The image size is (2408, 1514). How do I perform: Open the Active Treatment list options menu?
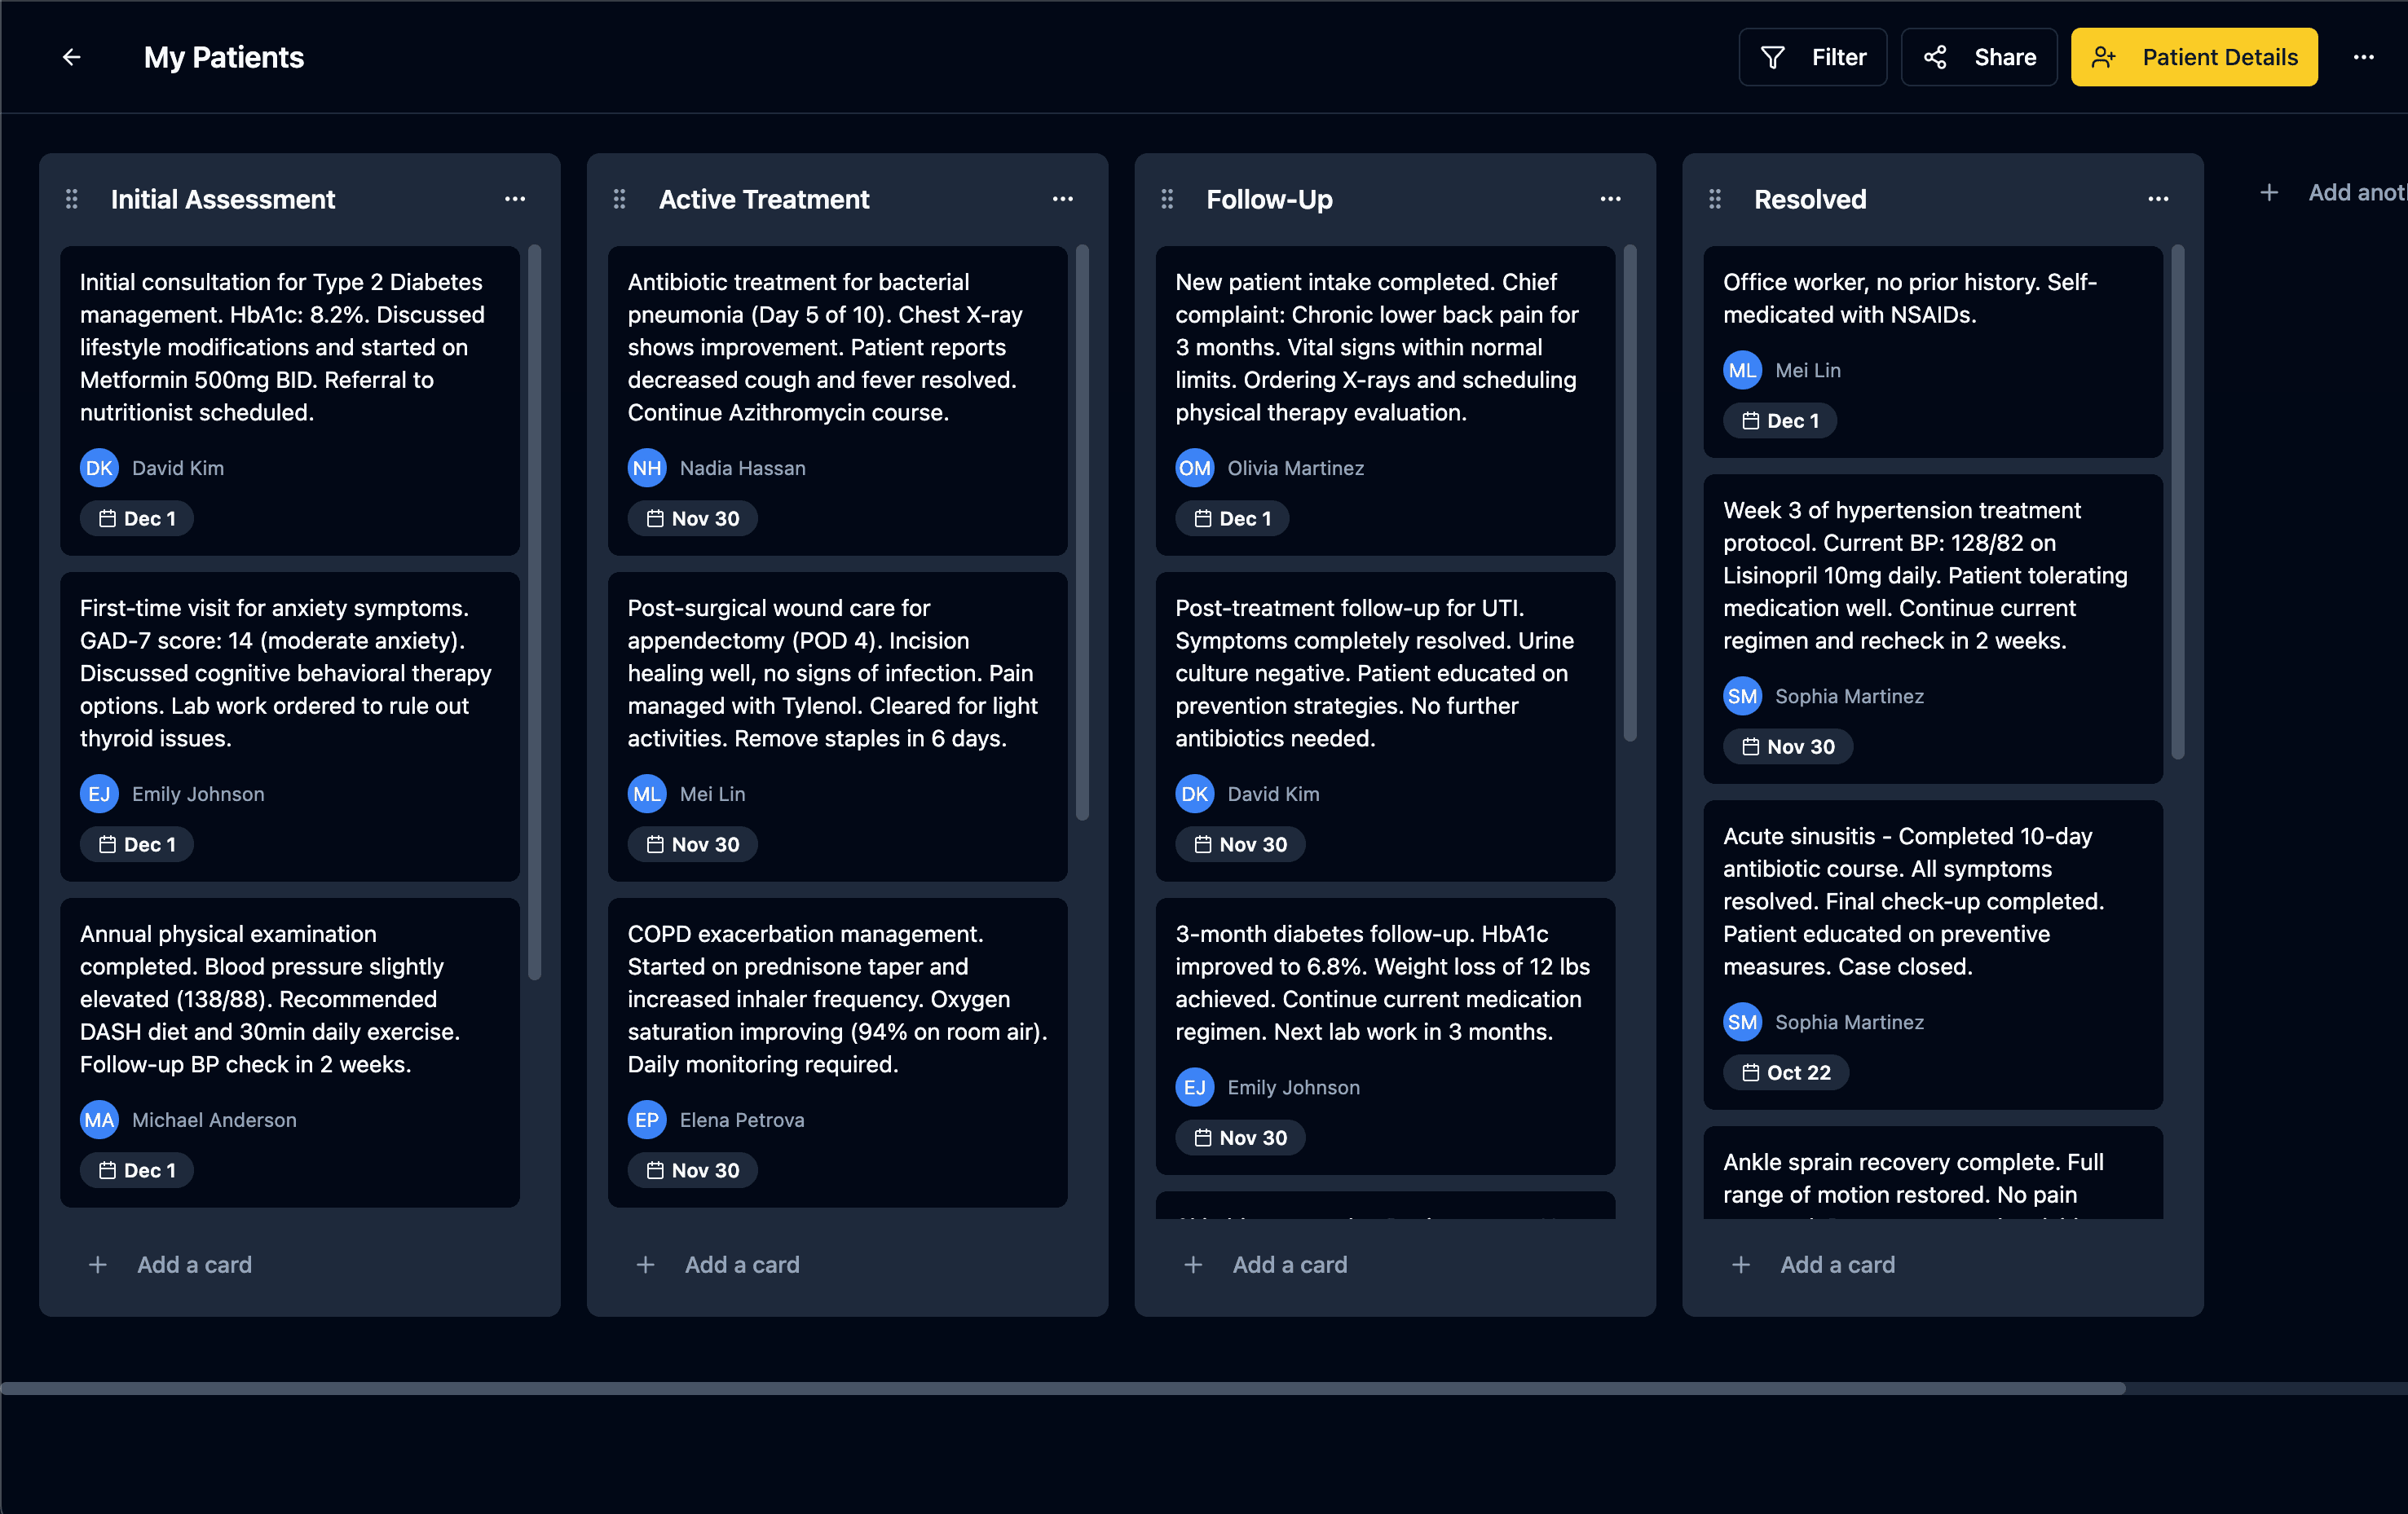pos(1063,199)
